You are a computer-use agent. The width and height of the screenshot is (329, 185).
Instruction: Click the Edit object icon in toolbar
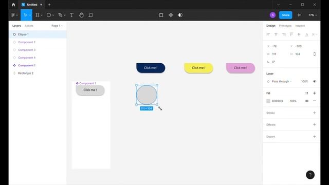[161, 15]
